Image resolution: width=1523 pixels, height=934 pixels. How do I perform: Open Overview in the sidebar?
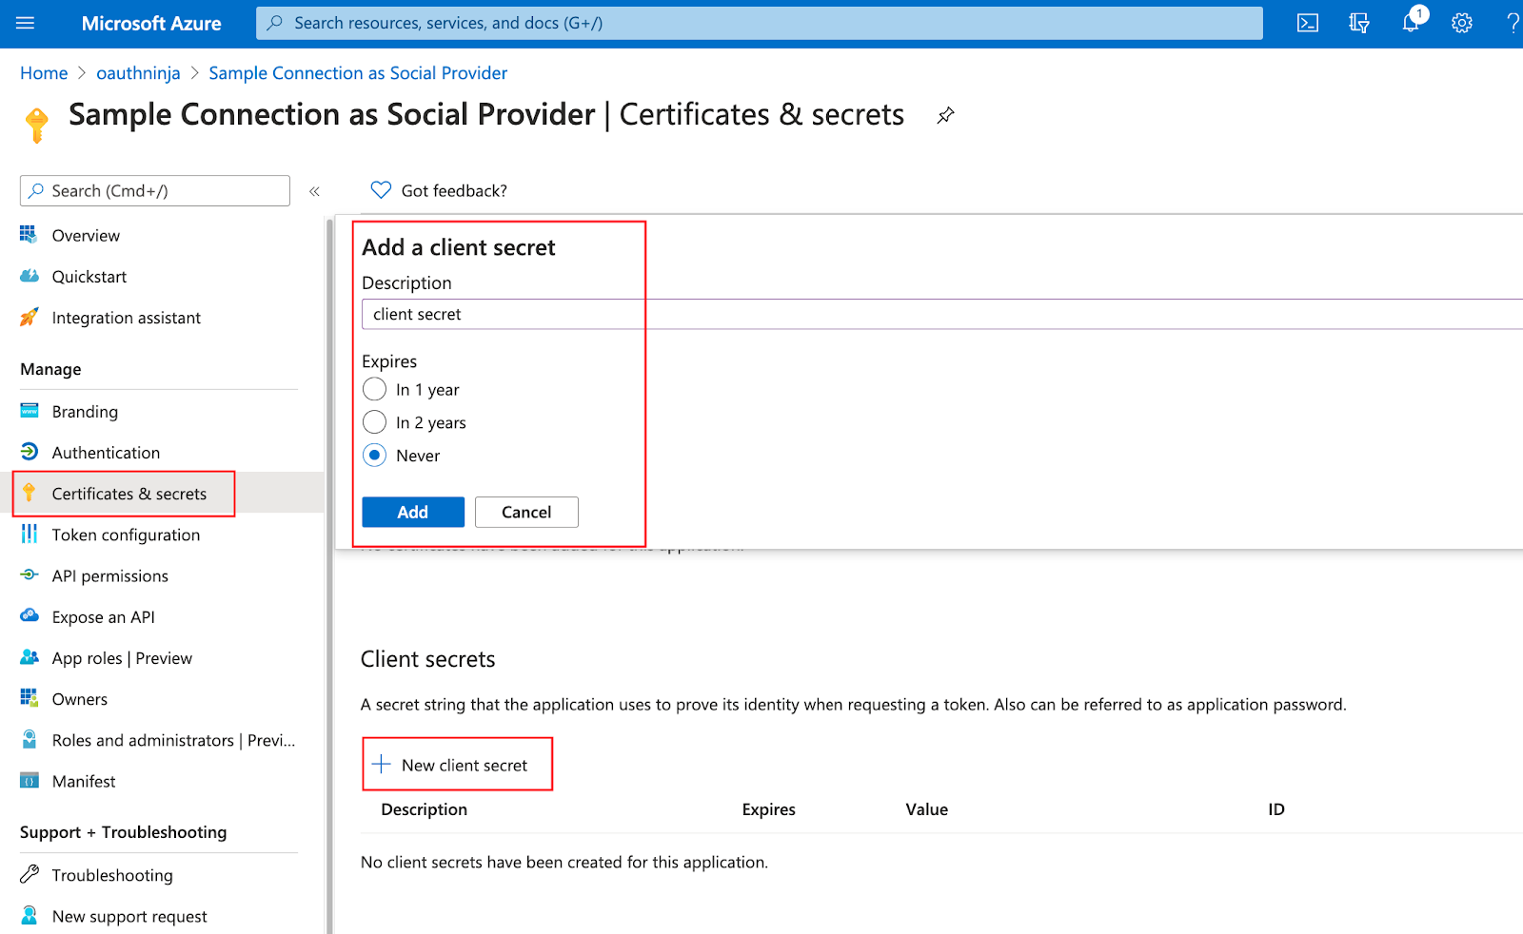click(86, 235)
